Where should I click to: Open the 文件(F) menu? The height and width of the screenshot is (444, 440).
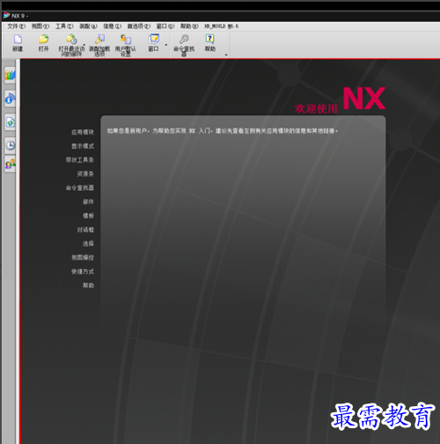16,26
